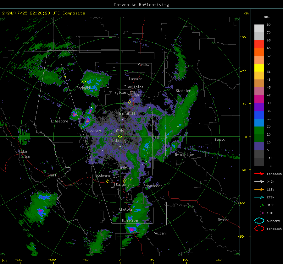
Task: Click the Drumheller town label
Action: [184, 155]
